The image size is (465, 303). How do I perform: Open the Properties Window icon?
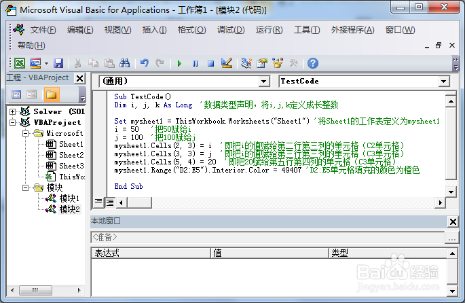pyautogui.click(x=262, y=63)
